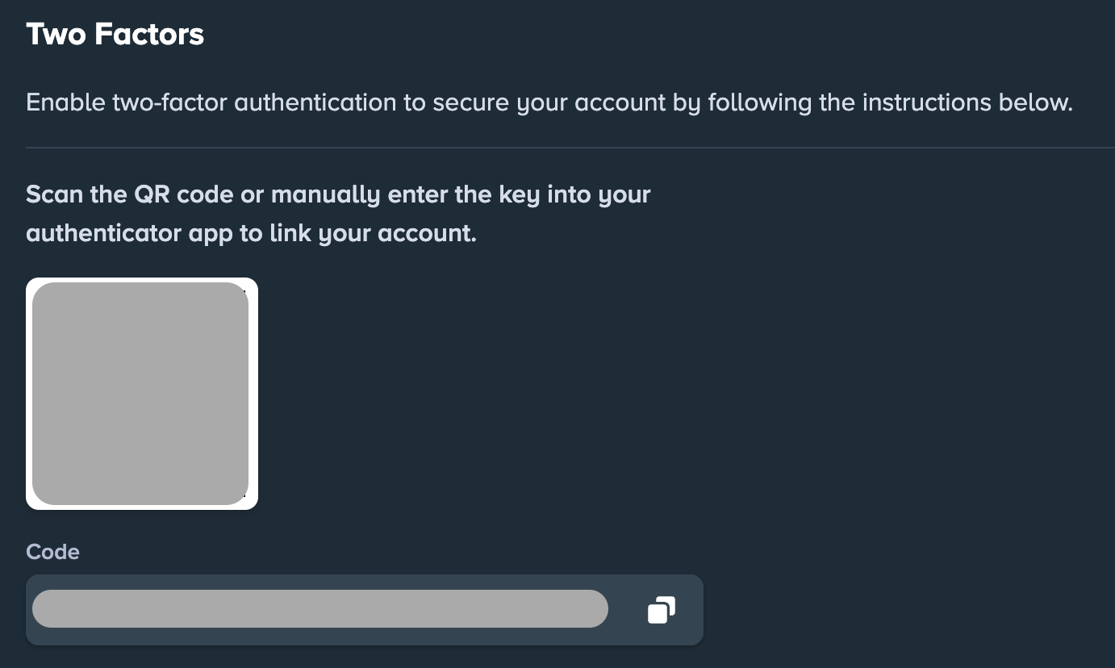Viewport: 1115px width, 668px height.
Task: Focus the Code key field
Action: click(319, 609)
